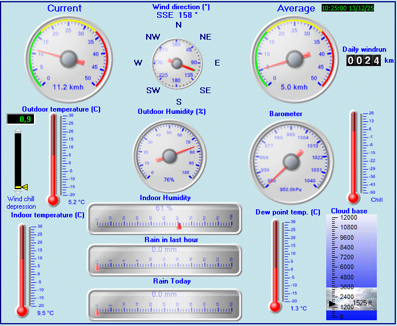Click the Daily windrun odometer counter
The image size is (397, 326).
tap(363, 60)
